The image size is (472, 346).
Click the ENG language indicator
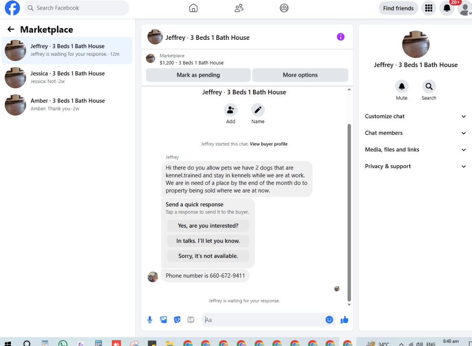click(x=431, y=344)
